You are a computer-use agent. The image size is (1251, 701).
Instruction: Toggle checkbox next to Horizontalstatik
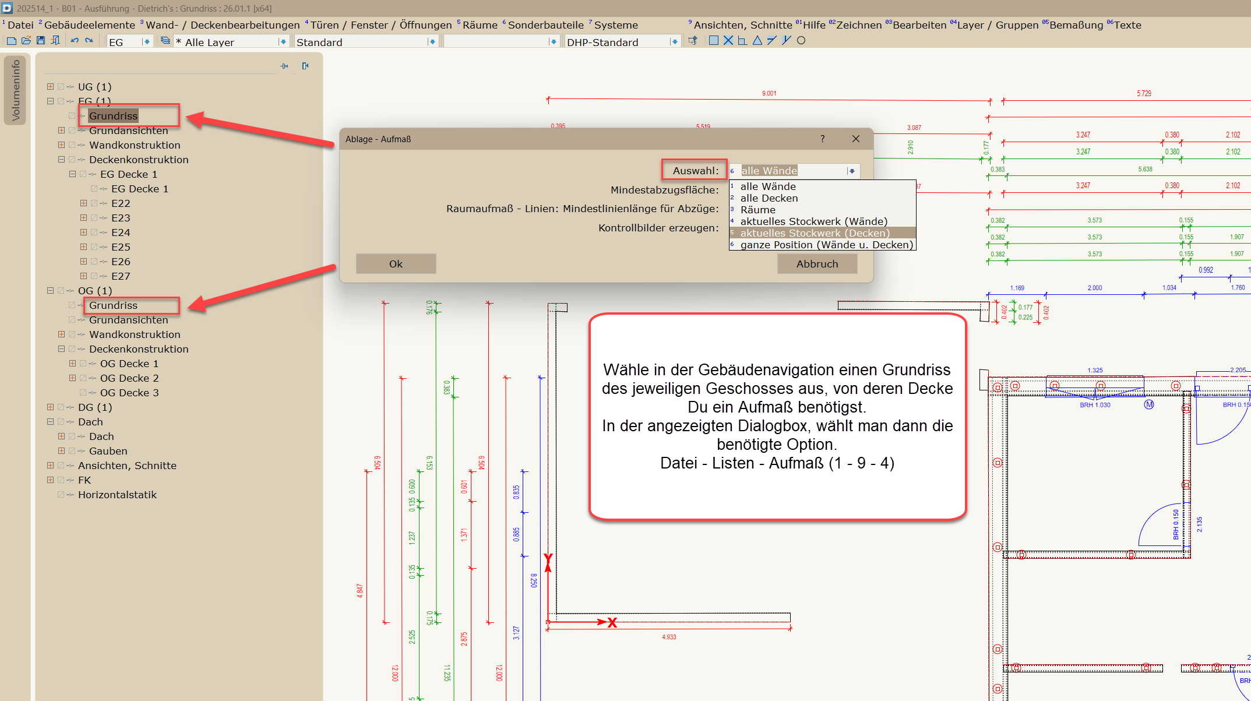[61, 495]
